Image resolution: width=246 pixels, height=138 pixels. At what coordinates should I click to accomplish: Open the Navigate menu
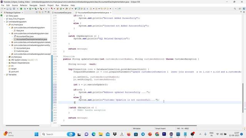(33, 5)
